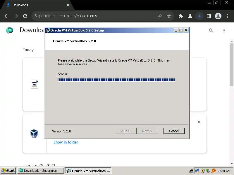Close the Downloads browser tab

68,5
